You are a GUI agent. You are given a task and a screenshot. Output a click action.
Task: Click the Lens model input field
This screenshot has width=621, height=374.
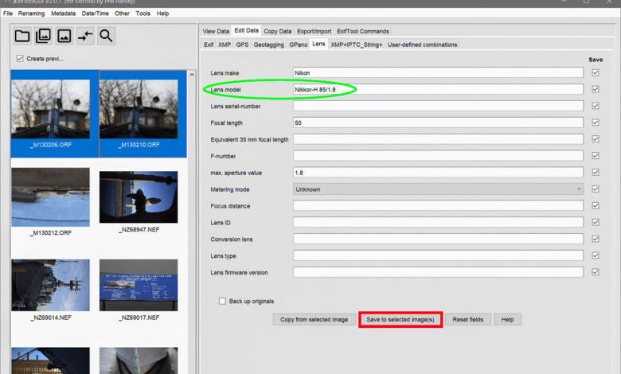(x=438, y=90)
